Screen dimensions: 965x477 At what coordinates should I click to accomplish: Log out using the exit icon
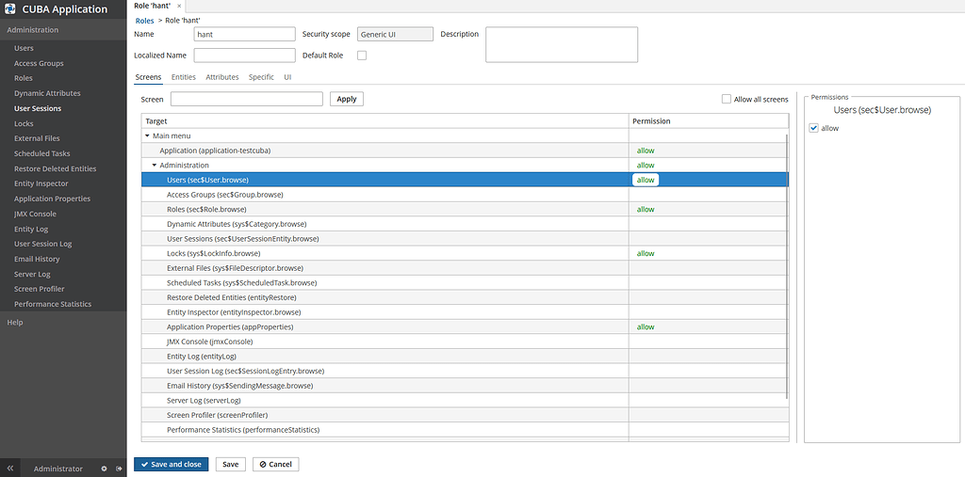118,469
